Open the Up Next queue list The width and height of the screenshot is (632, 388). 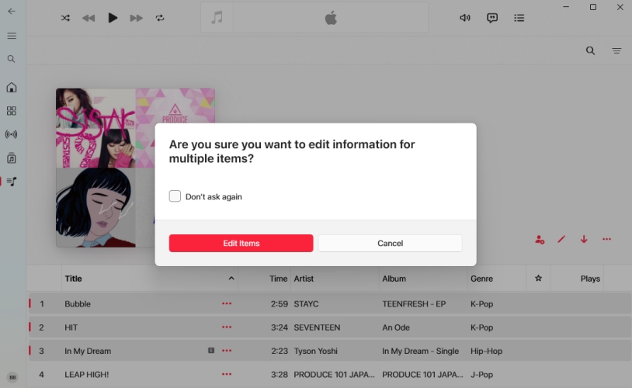519,18
